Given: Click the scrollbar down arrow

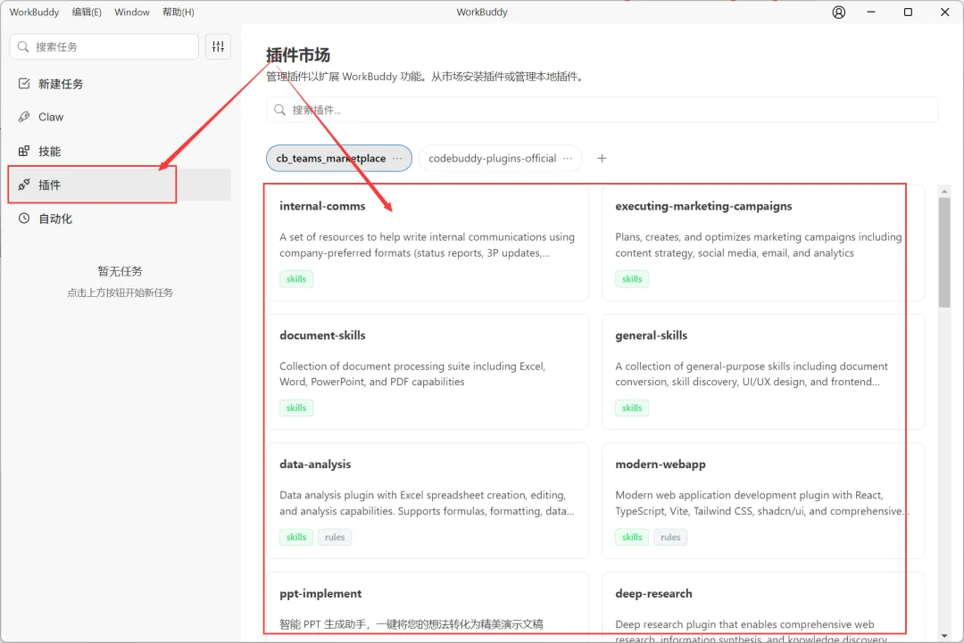Looking at the screenshot, I should 944,636.
